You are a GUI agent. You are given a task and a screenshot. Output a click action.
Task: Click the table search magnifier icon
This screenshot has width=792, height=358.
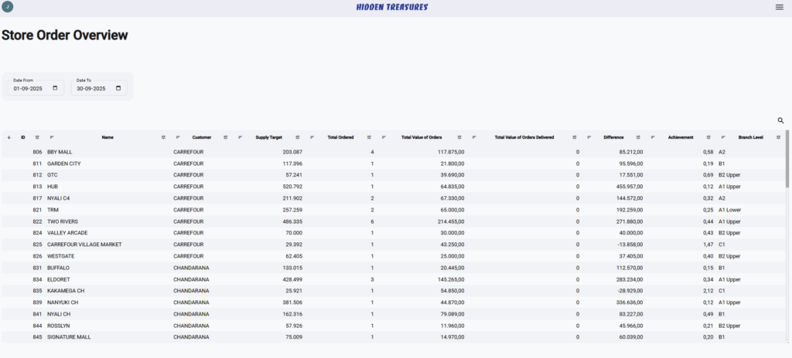pyautogui.click(x=780, y=120)
